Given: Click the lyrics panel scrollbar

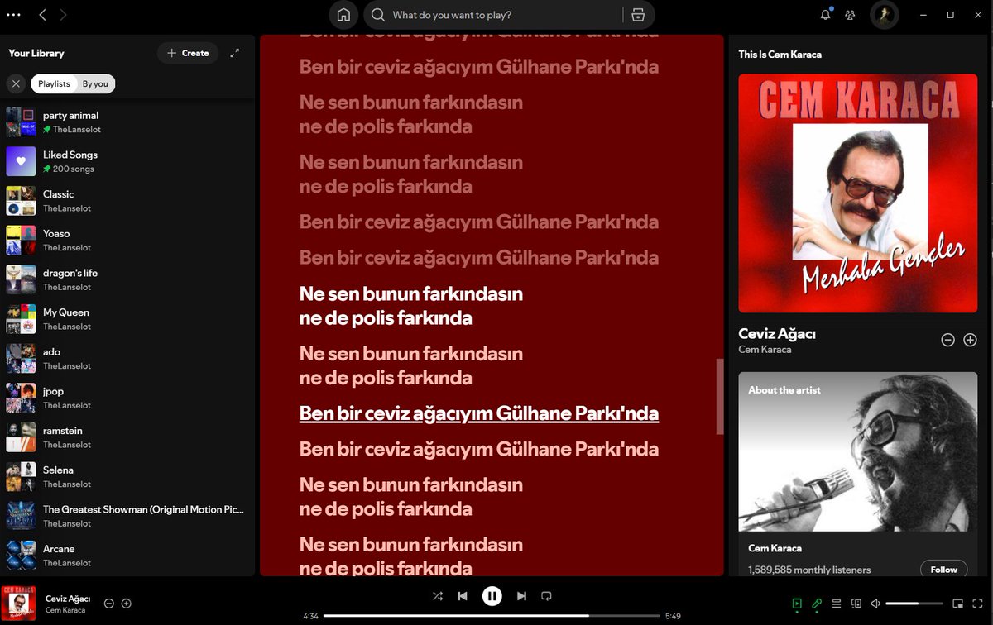Looking at the screenshot, I should click(720, 397).
